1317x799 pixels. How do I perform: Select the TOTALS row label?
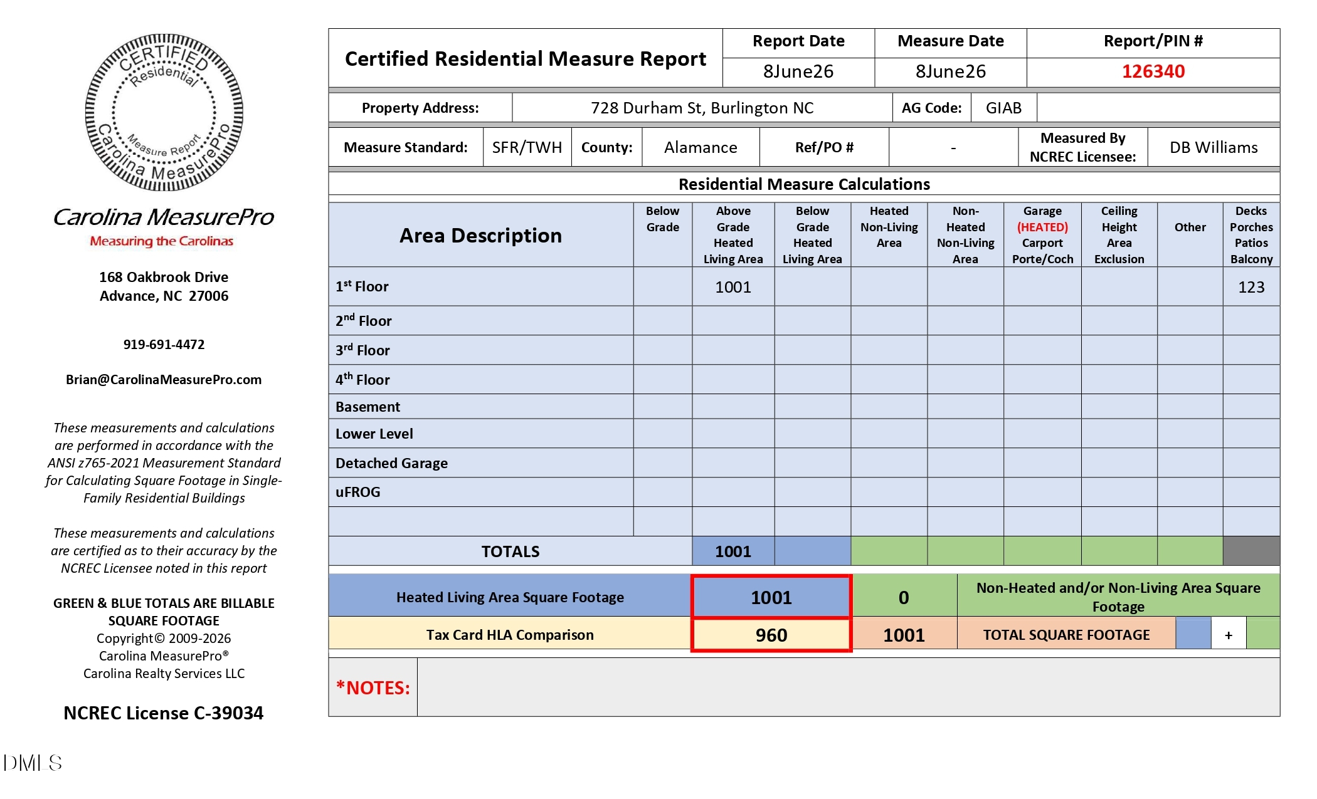(510, 551)
